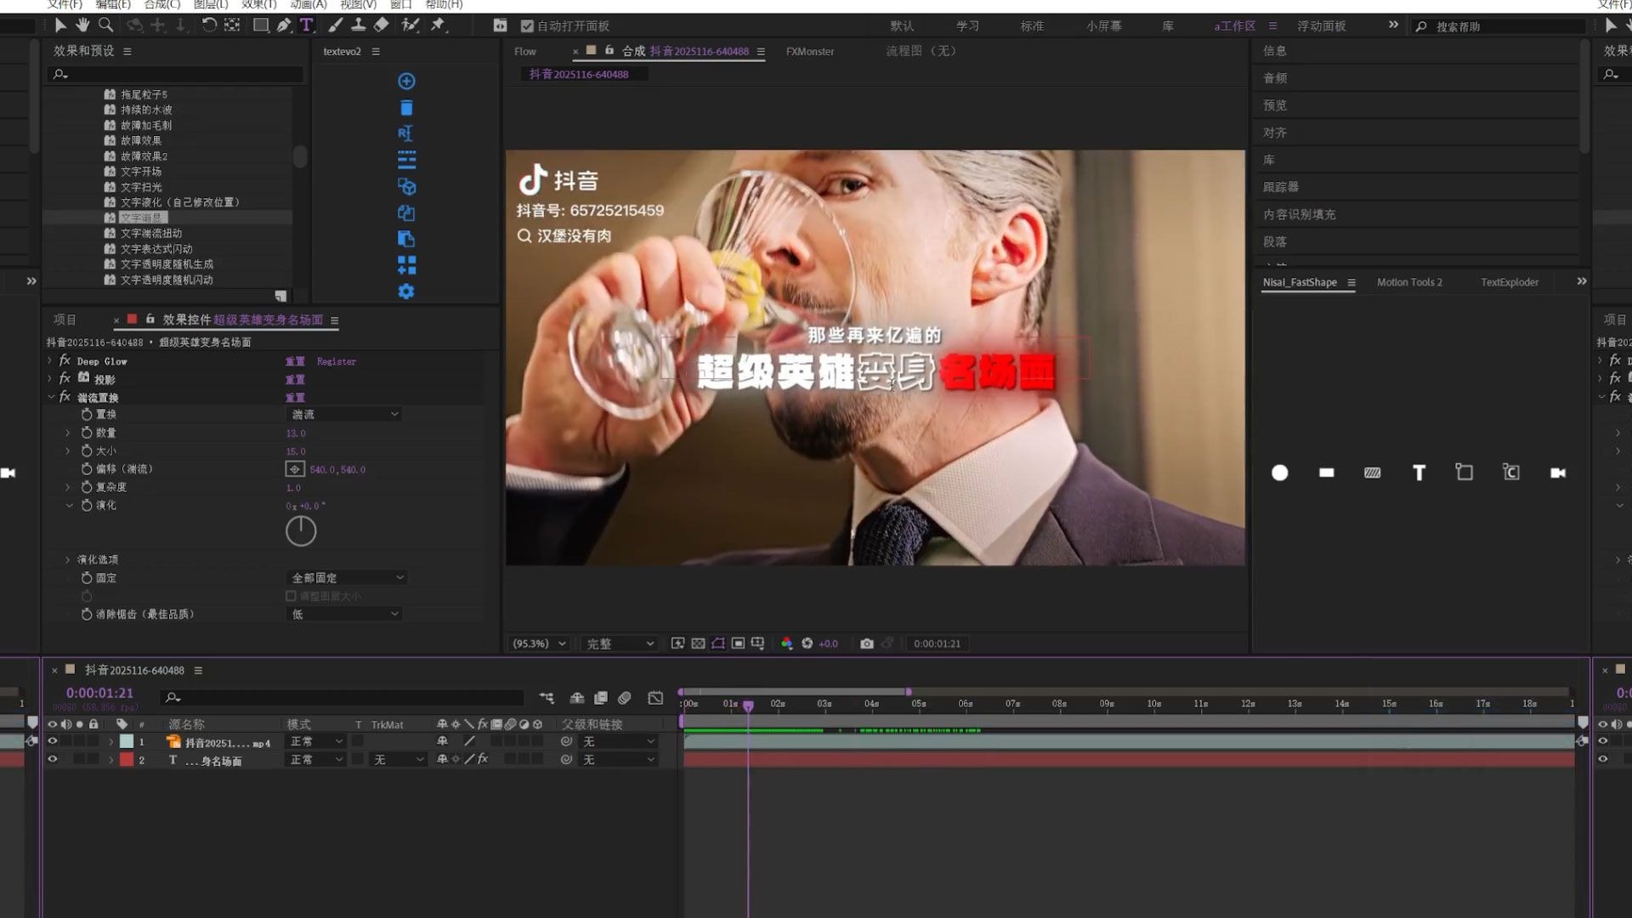This screenshot has height=918, width=1632.
Task: Take a snapshot with the camera icon
Action: (x=866, y=643)
